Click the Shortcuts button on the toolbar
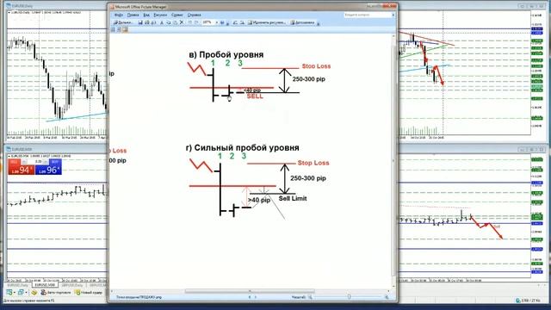The width and height of the screenshot is (551, 310). [x=124, y=22]
